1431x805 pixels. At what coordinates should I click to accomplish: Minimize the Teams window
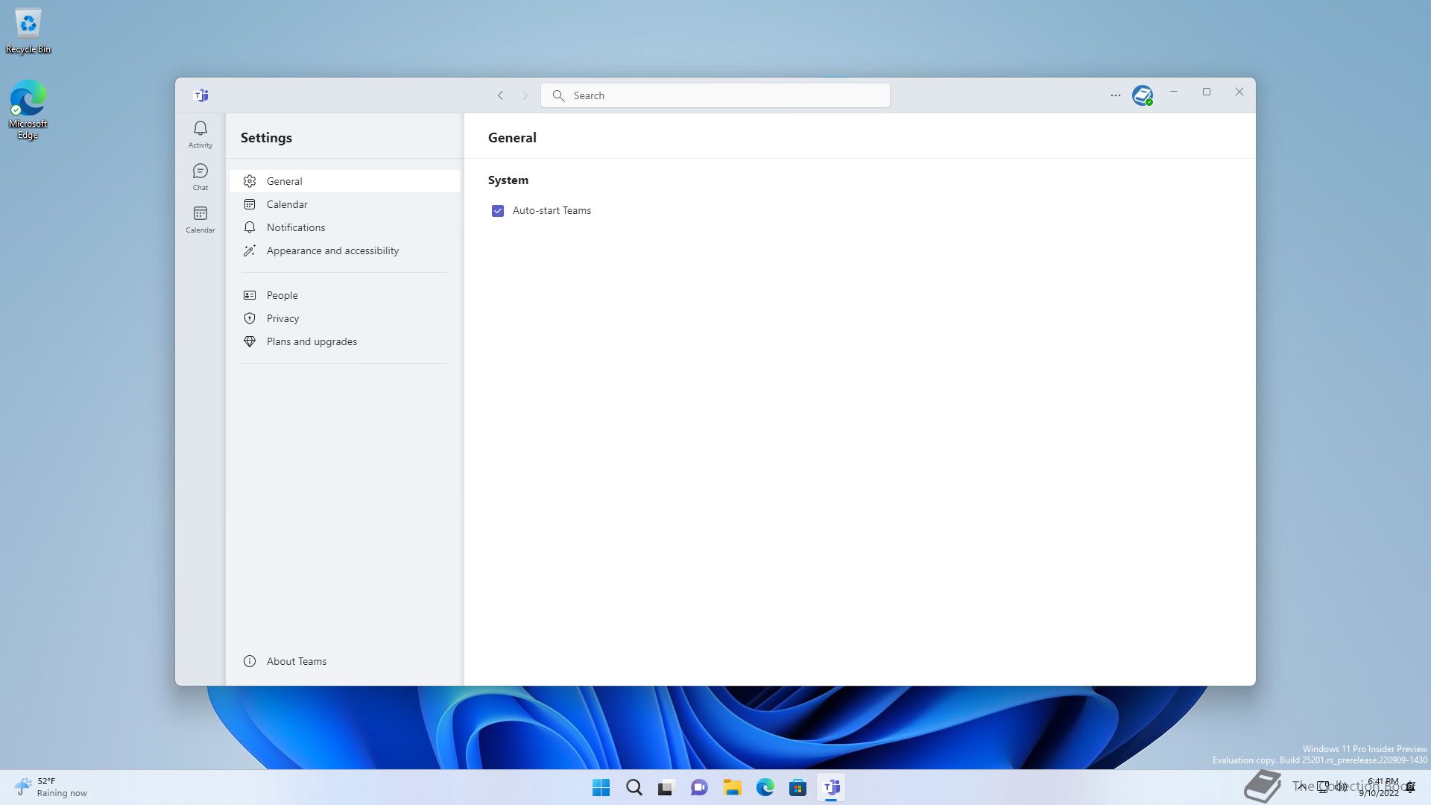(1174, 92)
